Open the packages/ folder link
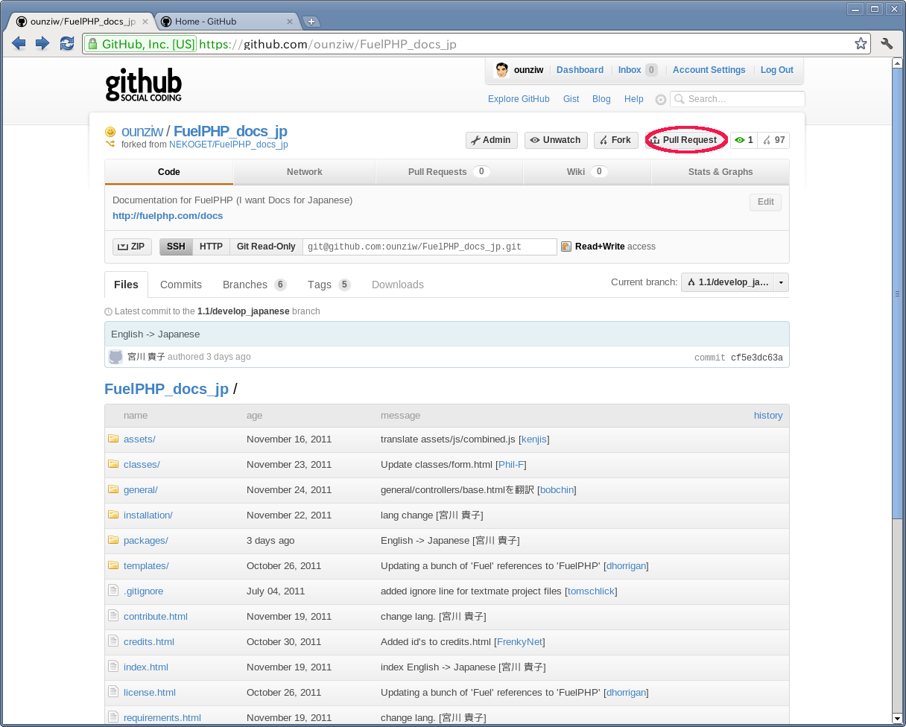Viewport: 906px width, 727px height. tap(146, 541)
